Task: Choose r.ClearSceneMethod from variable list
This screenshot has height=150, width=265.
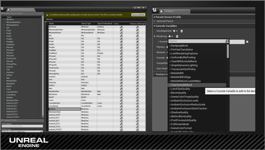Action: [181, 85]
